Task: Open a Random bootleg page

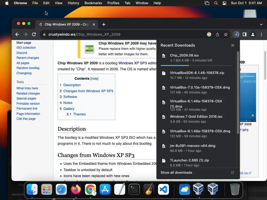Action: (x=28, y=68)
